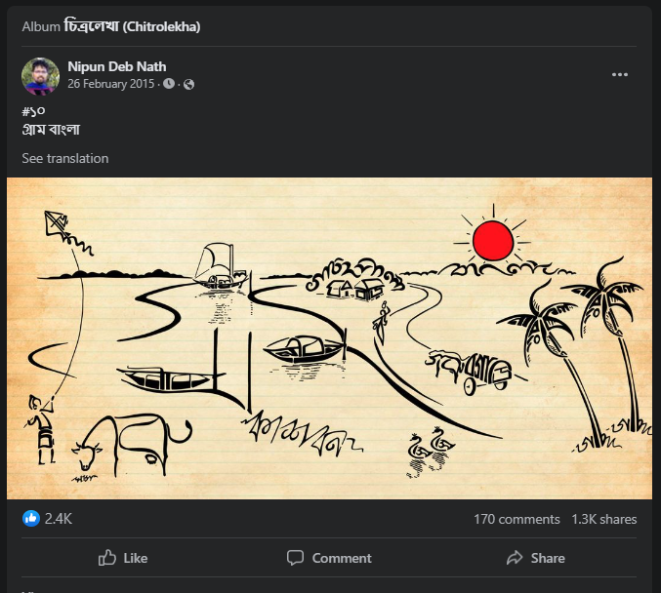Click the speech bubble Comment icon
This screenshot has height=593, width=661.
[295, 558]
